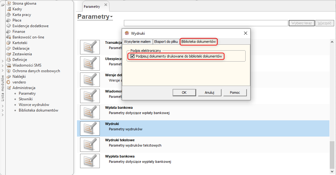Pin the Lista modułów side panel
This screenshot has height=175, width=336.
(3, 5)
